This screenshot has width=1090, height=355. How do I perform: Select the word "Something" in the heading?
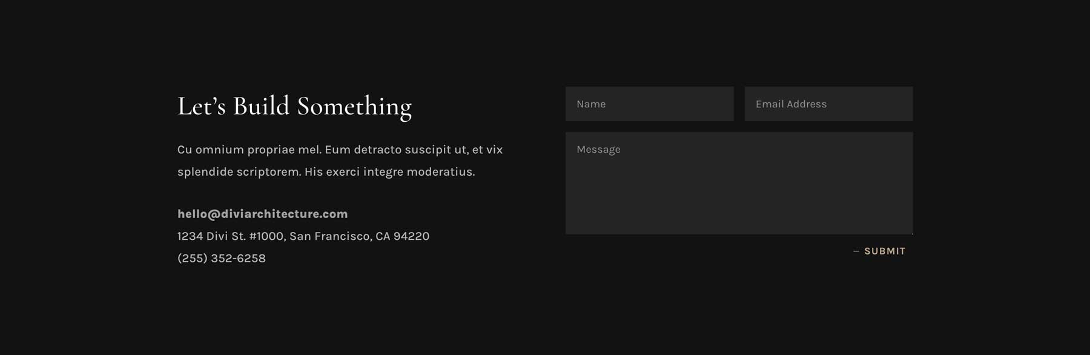click(x=354, y=107)
